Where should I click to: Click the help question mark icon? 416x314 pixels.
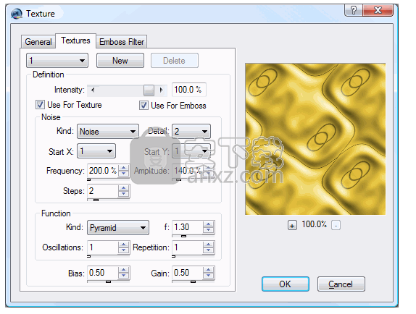click(x=354, y=11)
